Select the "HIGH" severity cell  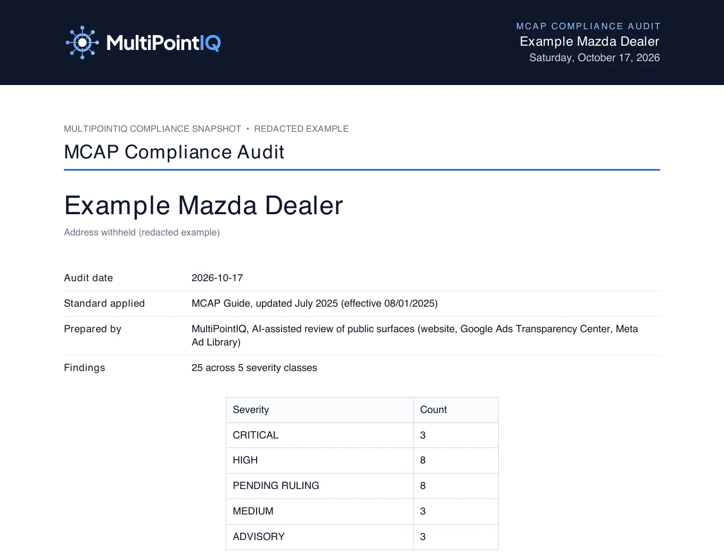click(x=319, y=460)
